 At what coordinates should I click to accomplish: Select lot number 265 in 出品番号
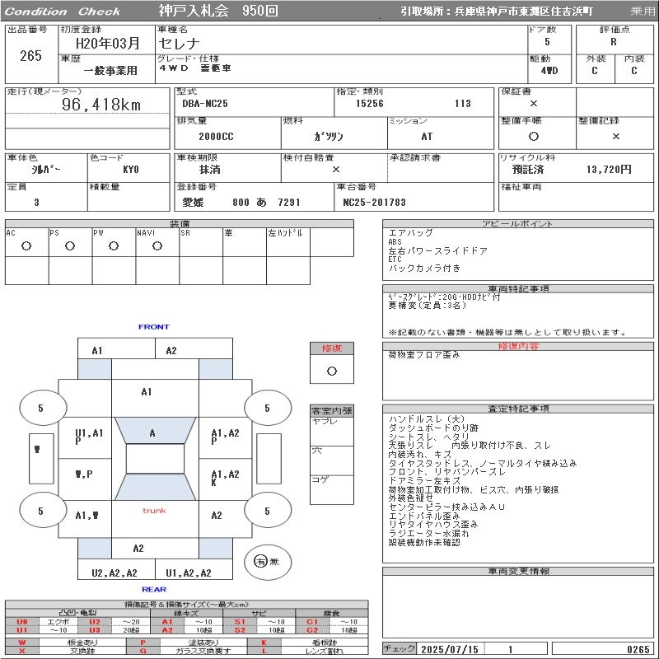pyautogui.click(x=30, y=55)
